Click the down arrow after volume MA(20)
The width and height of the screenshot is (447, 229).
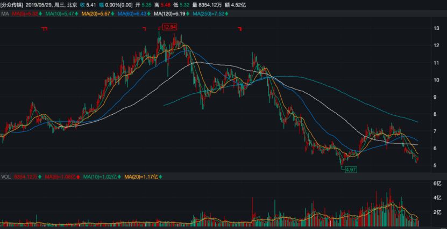[x=160, y=177]
